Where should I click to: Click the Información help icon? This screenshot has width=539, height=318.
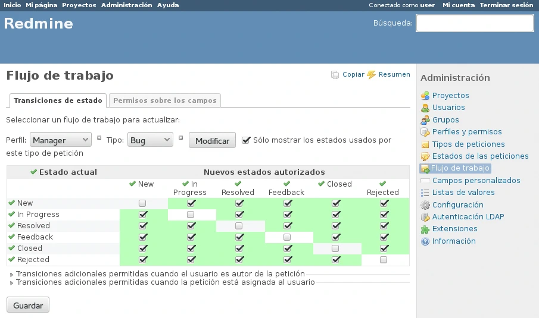pyautogui.click(x=425, y=241)
